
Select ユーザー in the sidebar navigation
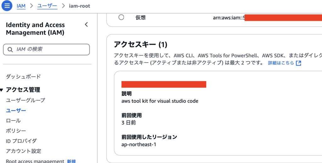[16, 110]
